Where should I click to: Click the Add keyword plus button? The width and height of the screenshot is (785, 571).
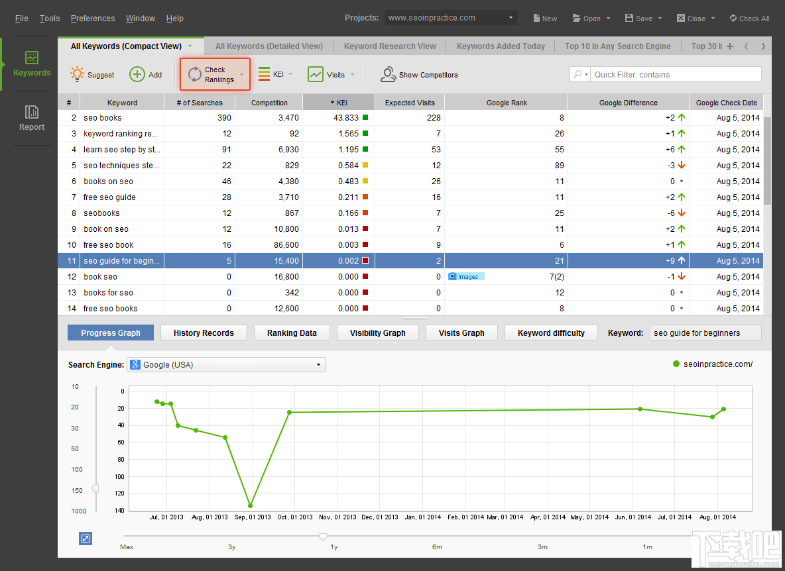(x=146, y=74)
